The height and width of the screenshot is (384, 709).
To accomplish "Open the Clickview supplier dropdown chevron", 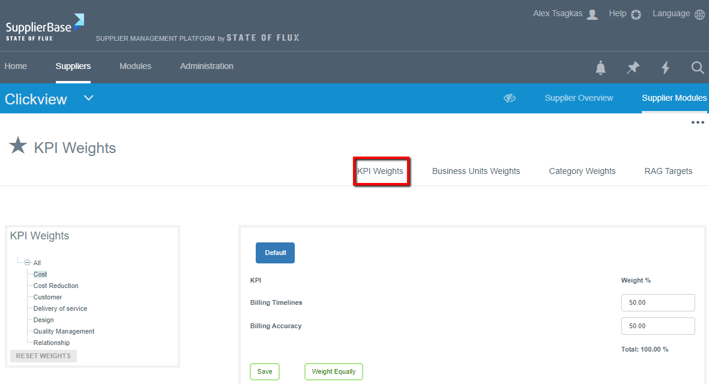I will click(x=88, y=97).
